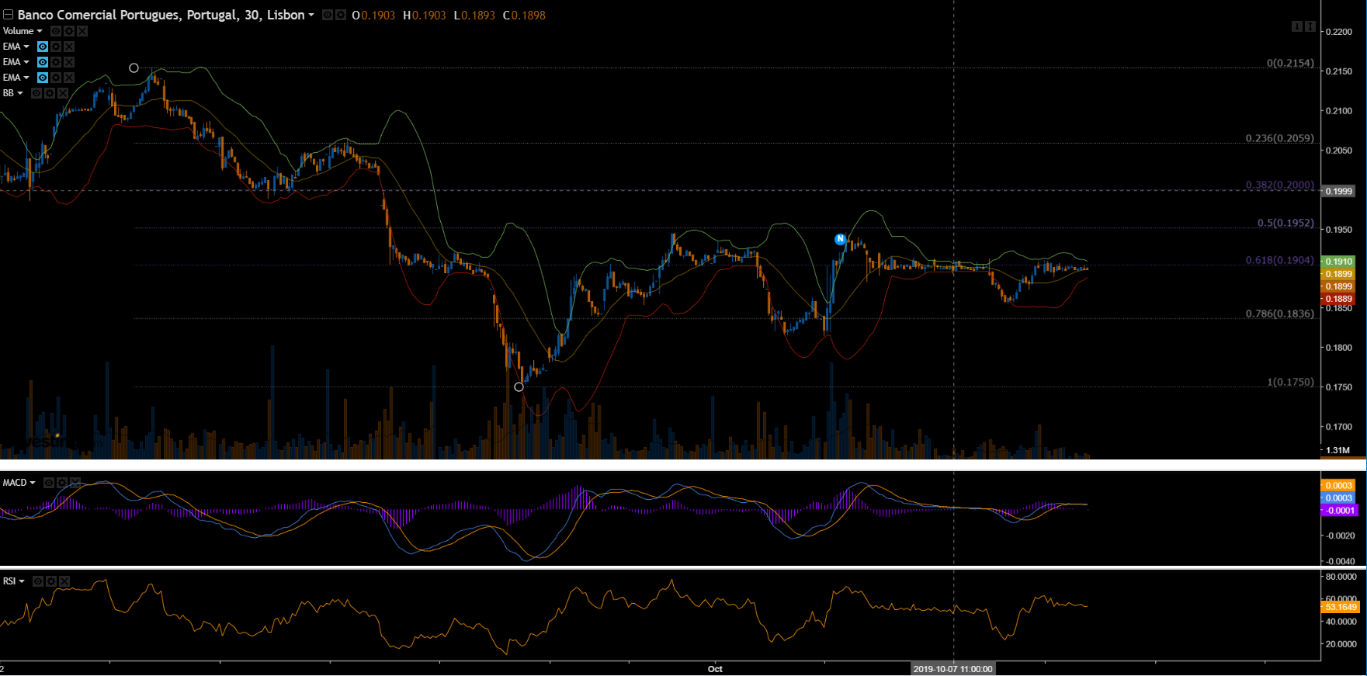1367x676 pixels.
Task: Open settings gear for BB indicator
Action: pos(50,93)
